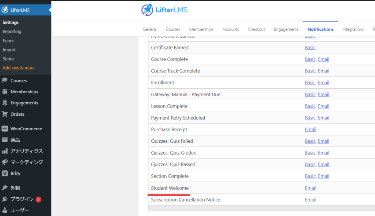Open Email link for Lesson Complete

(x=324, y=106)
